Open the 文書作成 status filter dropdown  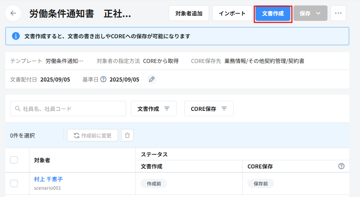(x=154, y=109)
